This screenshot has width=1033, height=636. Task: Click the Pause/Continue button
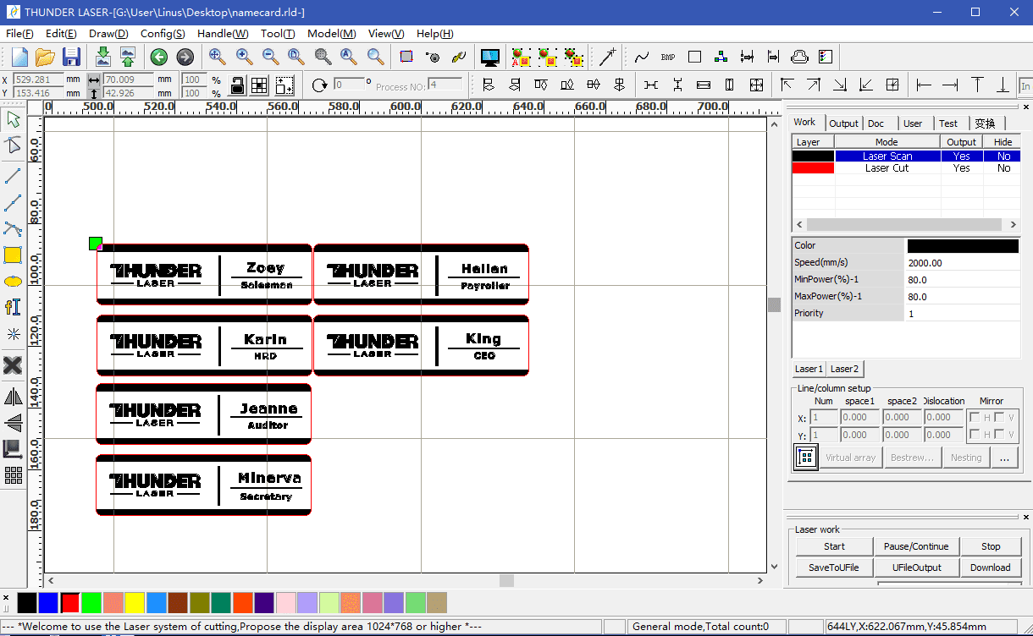coord(916,546)
